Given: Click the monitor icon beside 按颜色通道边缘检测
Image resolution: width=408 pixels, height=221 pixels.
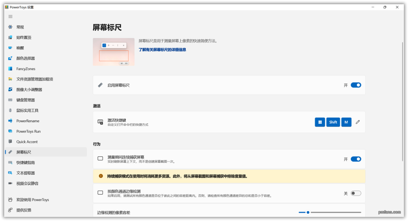Looking at the screenshot, I should pyautogui.click(x=100, y=193).
